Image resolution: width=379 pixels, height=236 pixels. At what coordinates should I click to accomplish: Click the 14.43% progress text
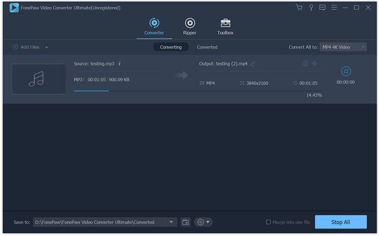pos(314,95)
